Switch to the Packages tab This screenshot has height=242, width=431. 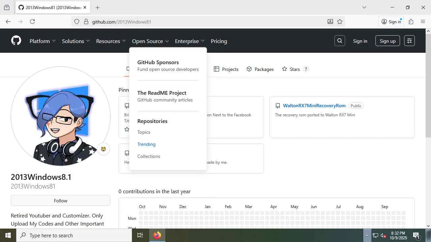click(260, 69)
